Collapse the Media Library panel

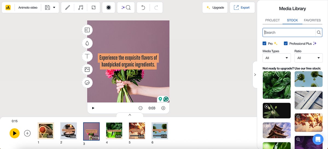click(255, 75)
